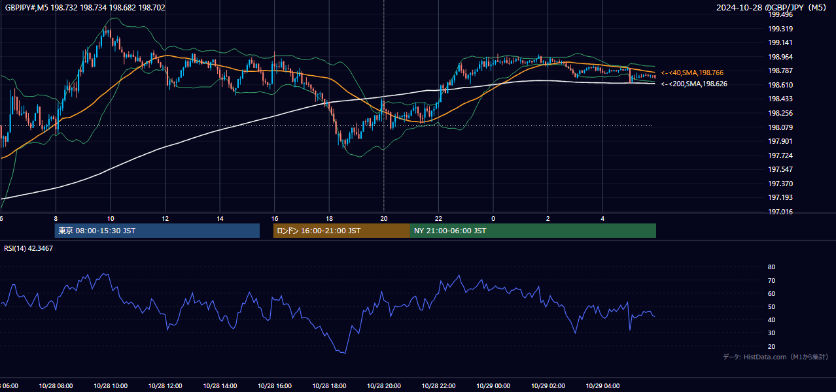Click RSI scale value 30
The width and height of the screenshot is (836, 392).
[771, 333]
